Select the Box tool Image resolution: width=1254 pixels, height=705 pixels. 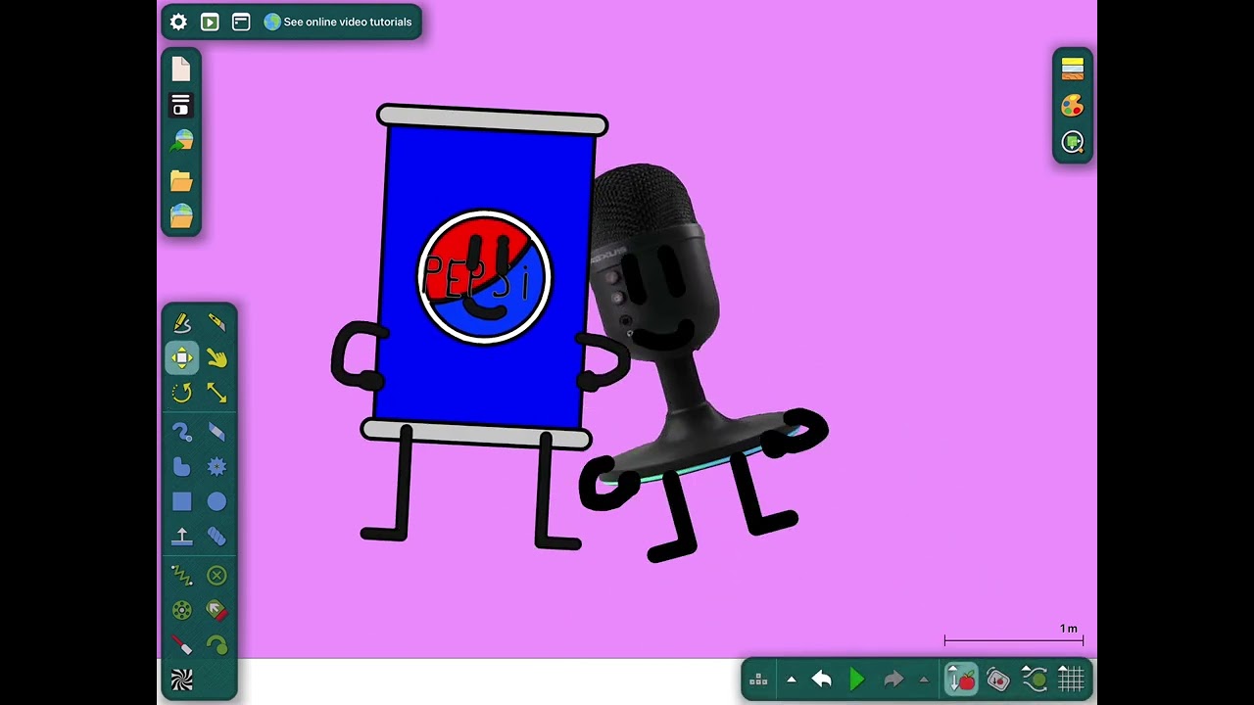pos(182,501)
